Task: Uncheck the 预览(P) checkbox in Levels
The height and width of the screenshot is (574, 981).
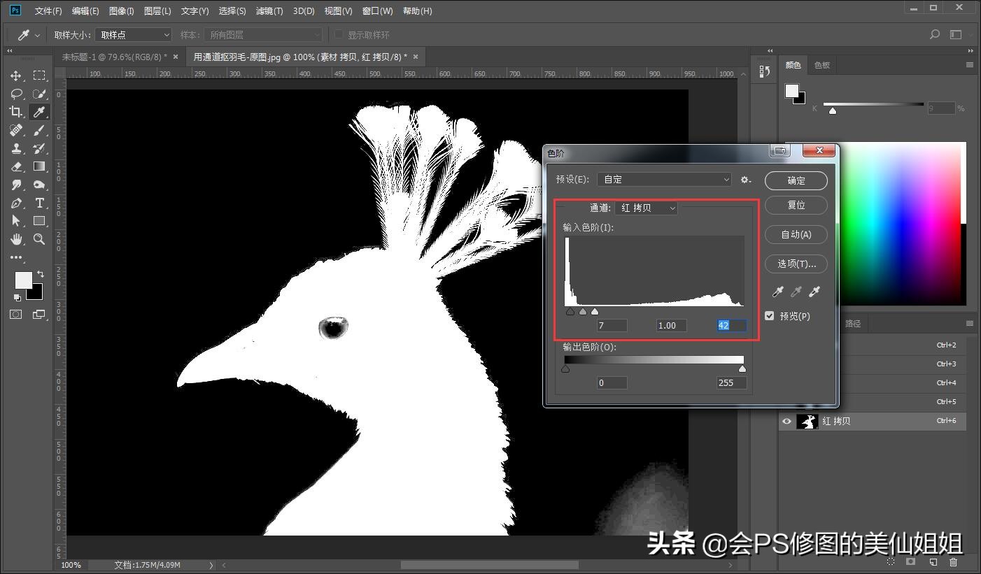Action: 768,316
